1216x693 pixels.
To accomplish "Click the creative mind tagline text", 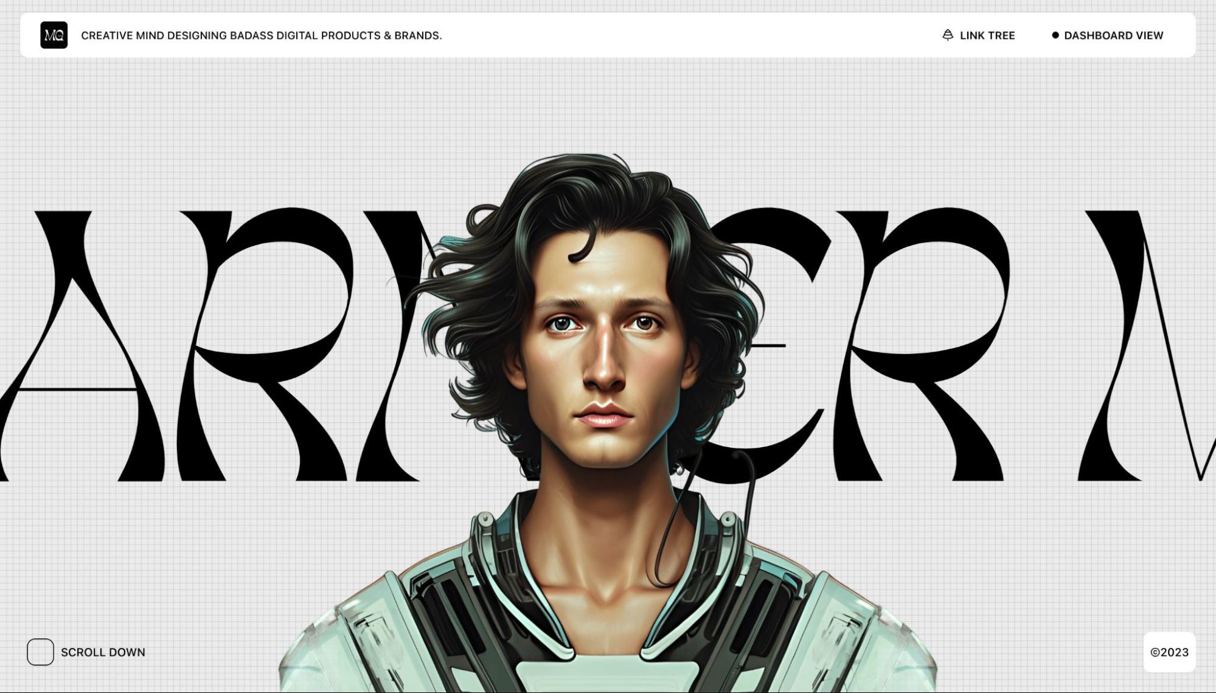I will (x=261, y=35).
